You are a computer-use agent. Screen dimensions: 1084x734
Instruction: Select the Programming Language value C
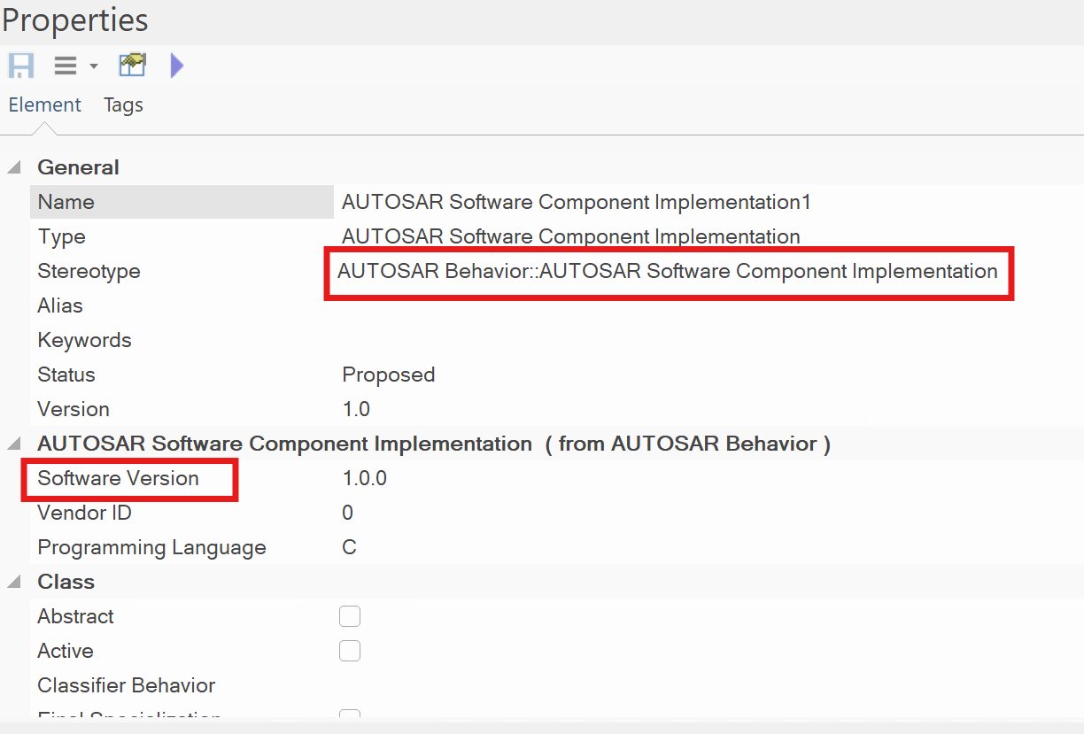[349, 548]
